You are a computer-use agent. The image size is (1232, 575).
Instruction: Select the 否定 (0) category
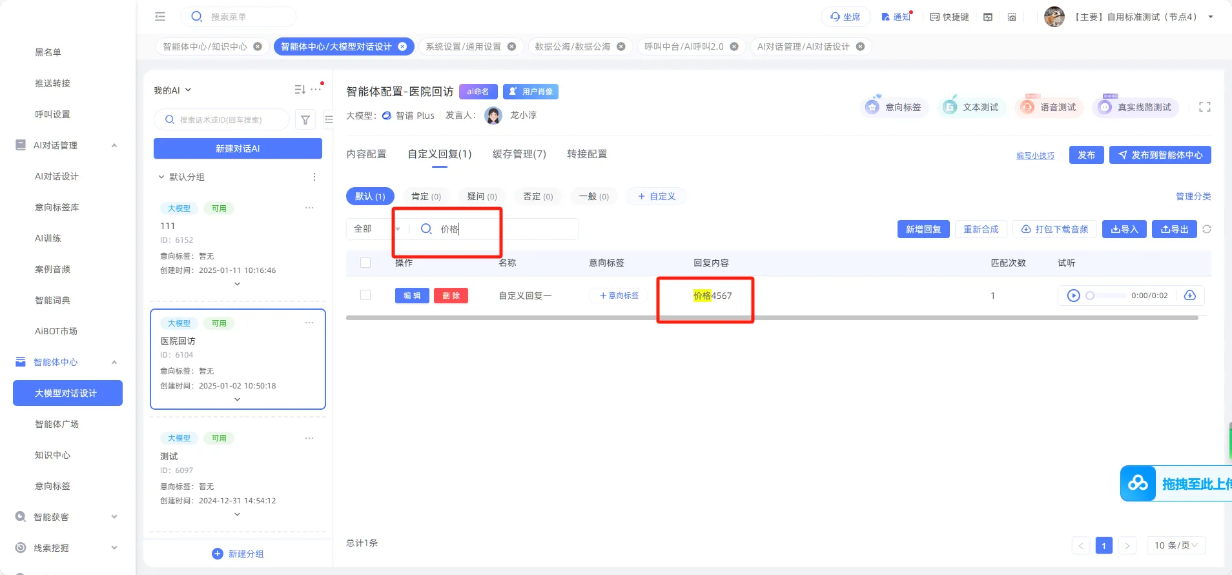[x=538, y=196]
